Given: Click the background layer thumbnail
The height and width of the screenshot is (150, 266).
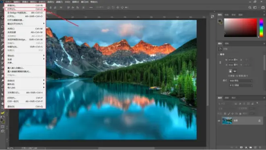Looking at the screenshot, I should click(227, 121).
